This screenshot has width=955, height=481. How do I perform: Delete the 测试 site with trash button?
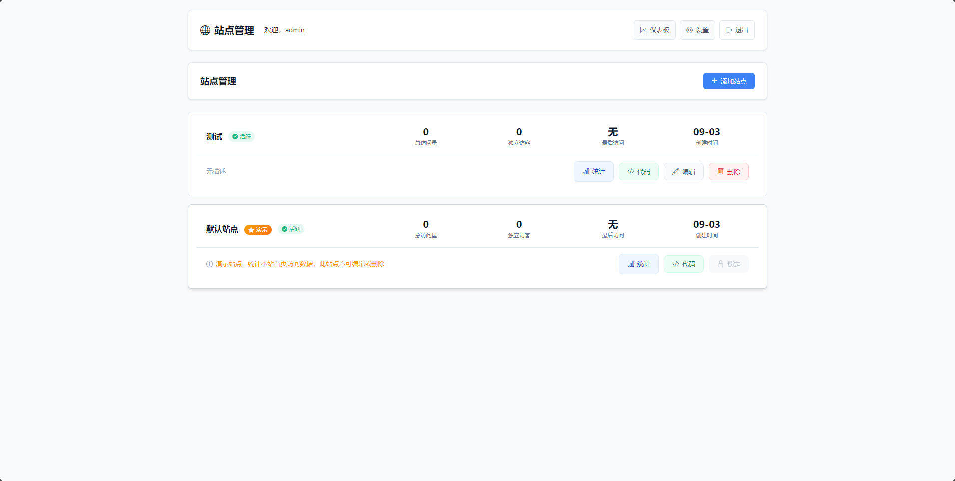point(729,172)
